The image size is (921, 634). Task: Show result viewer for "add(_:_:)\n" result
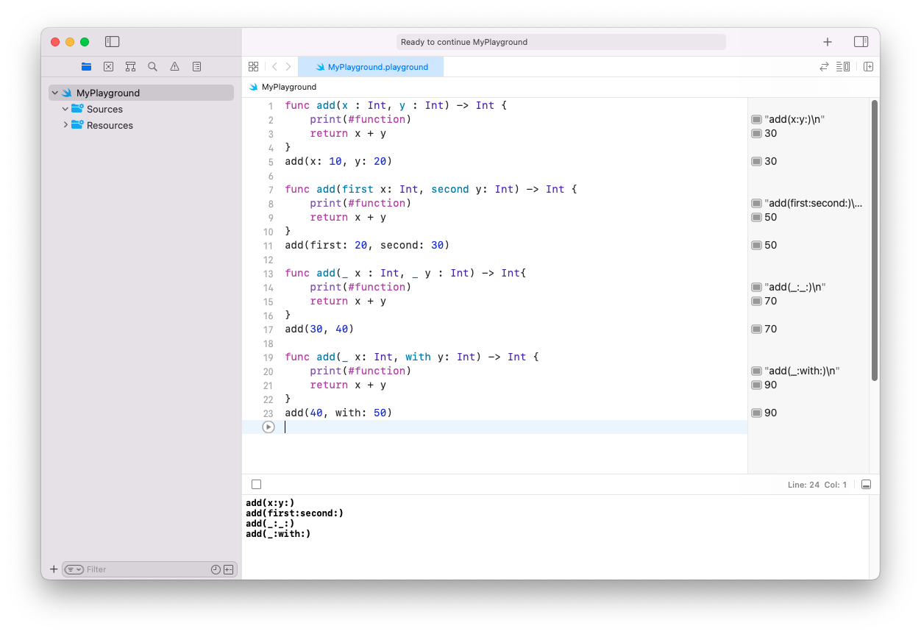(756, 287)
